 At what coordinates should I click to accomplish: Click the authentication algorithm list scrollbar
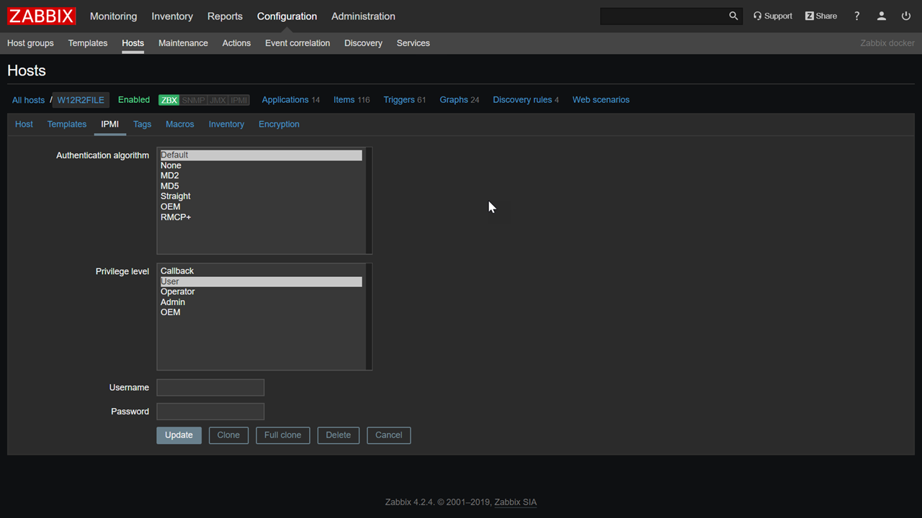pyautogui.click(x=369, y=200)
